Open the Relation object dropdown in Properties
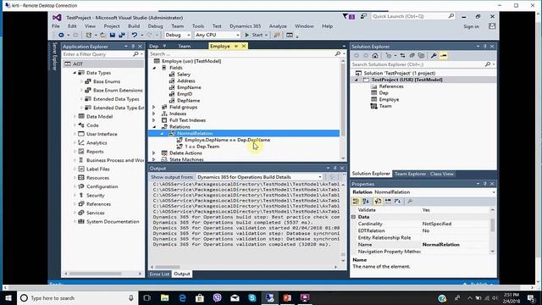Viewport: 542px width, 305px height. coord(494,192)
